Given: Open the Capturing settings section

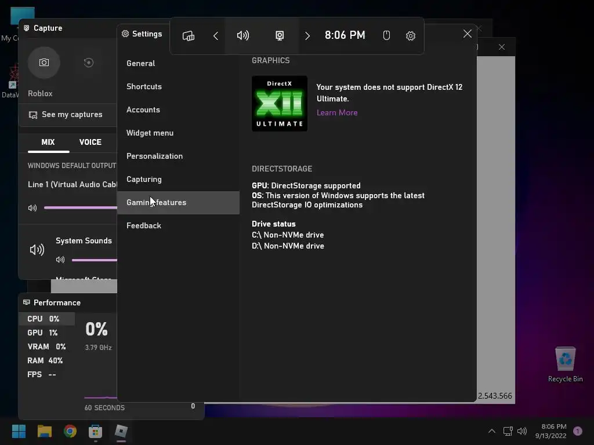Looking at the screenshot, I should (x=179, y=180).
